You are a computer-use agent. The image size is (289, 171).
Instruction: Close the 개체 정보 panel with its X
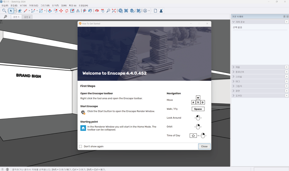pyautogui.click(x=287, y=22)
